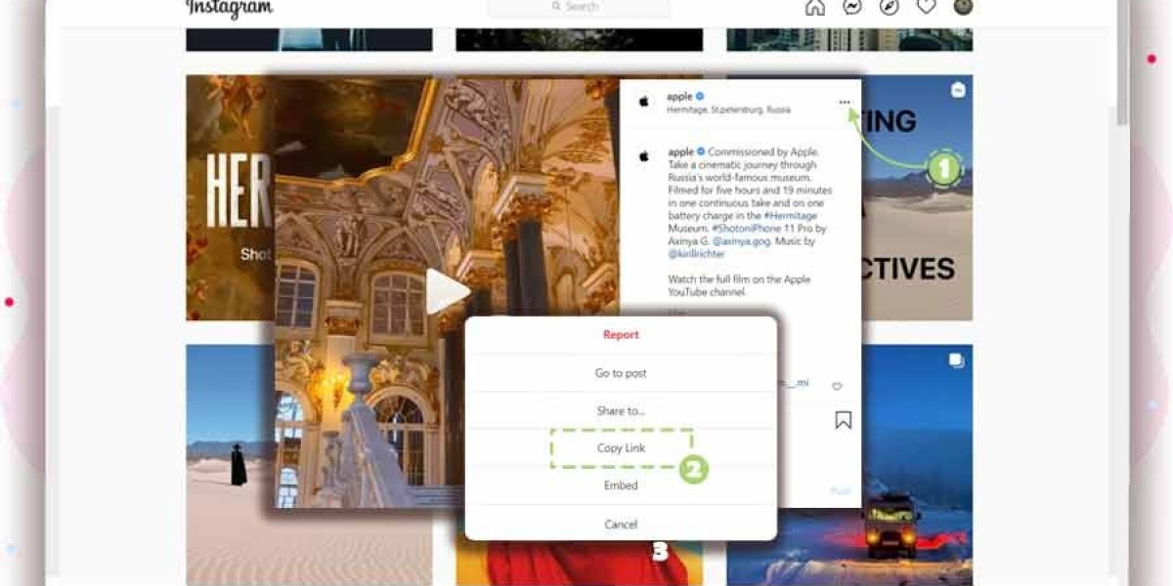Screen dimensions: 1173x586
Task: Click inside the Search bar
Action: pos(579,6)
